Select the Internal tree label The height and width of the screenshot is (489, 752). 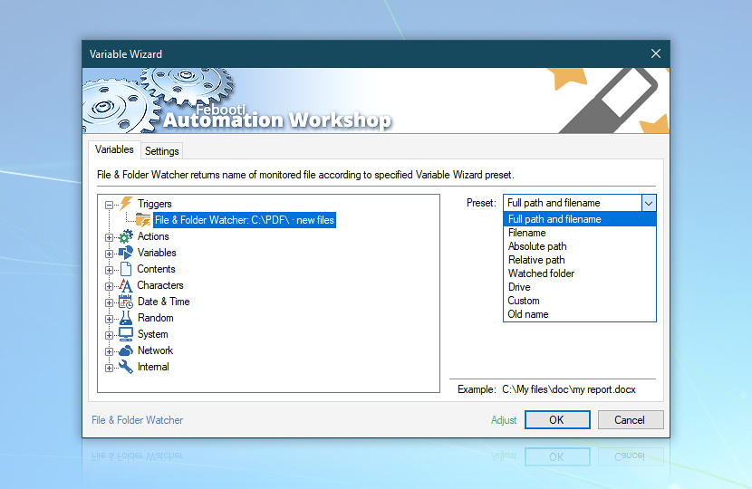coord(153,367)
